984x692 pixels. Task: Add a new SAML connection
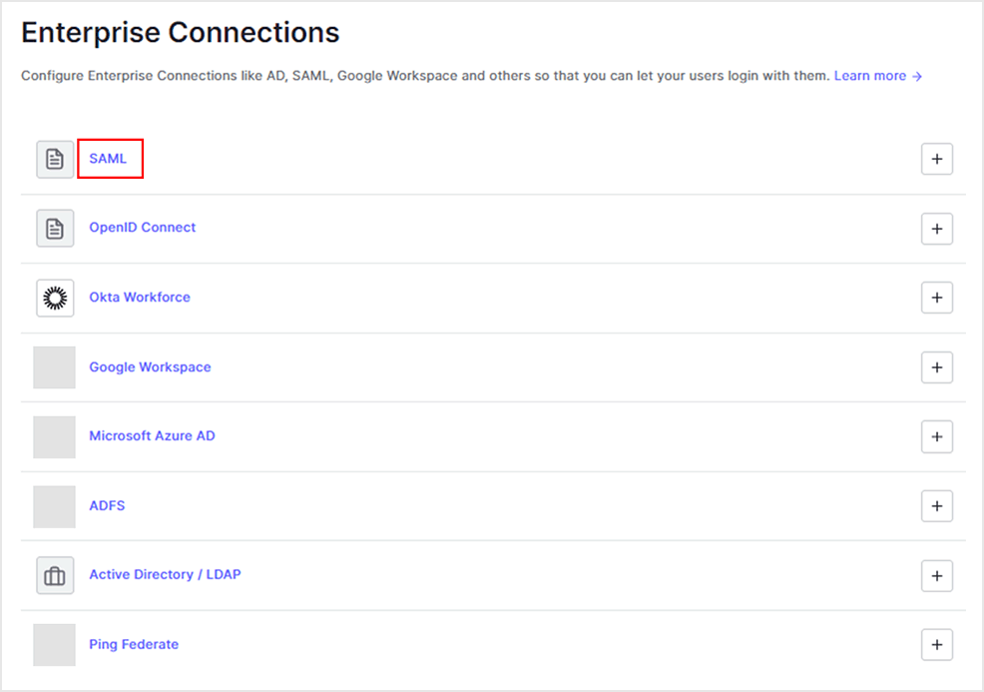coord(937,158)
